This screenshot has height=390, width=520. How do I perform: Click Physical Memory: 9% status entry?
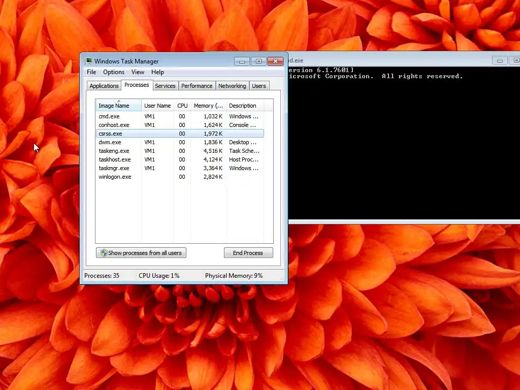tap(234, 276)
